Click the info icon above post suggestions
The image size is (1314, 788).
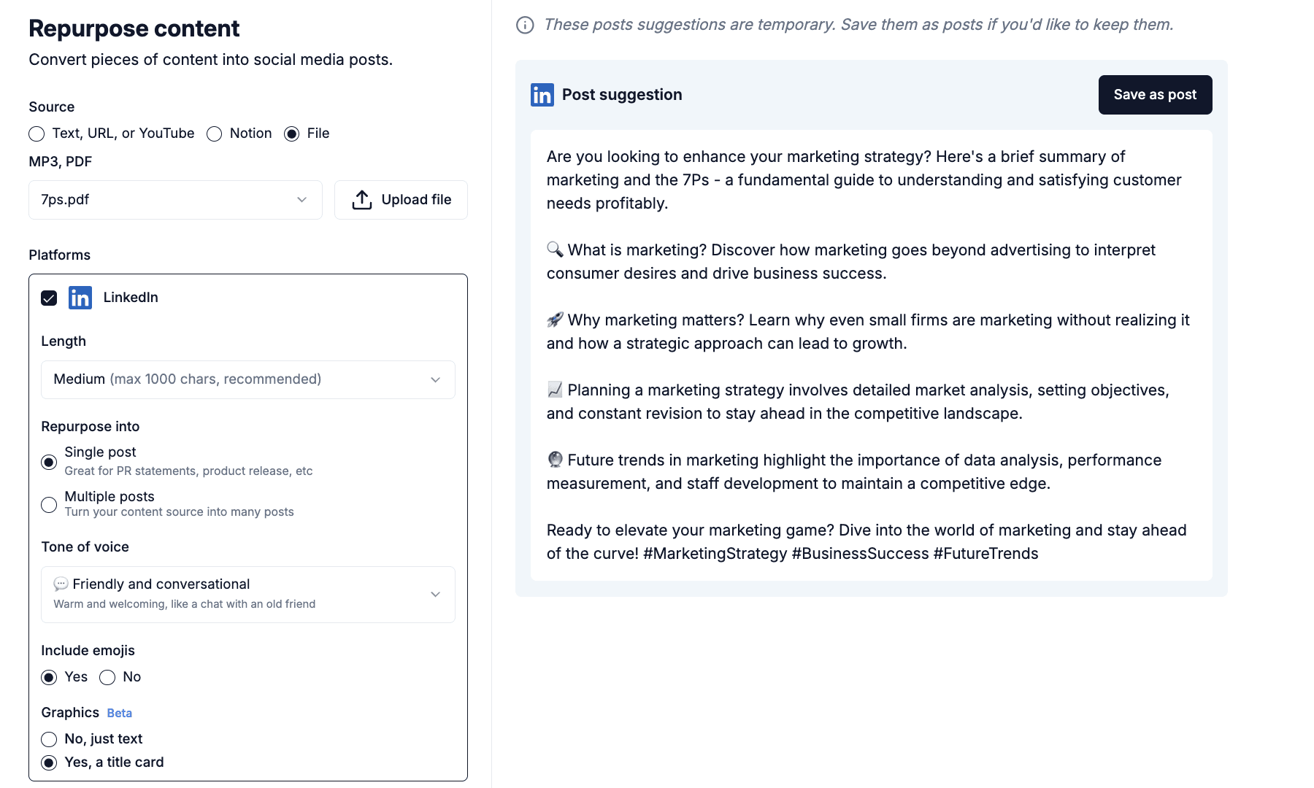[x=525, y=25]
